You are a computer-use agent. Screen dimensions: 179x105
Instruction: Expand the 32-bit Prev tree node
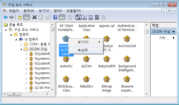26,88
